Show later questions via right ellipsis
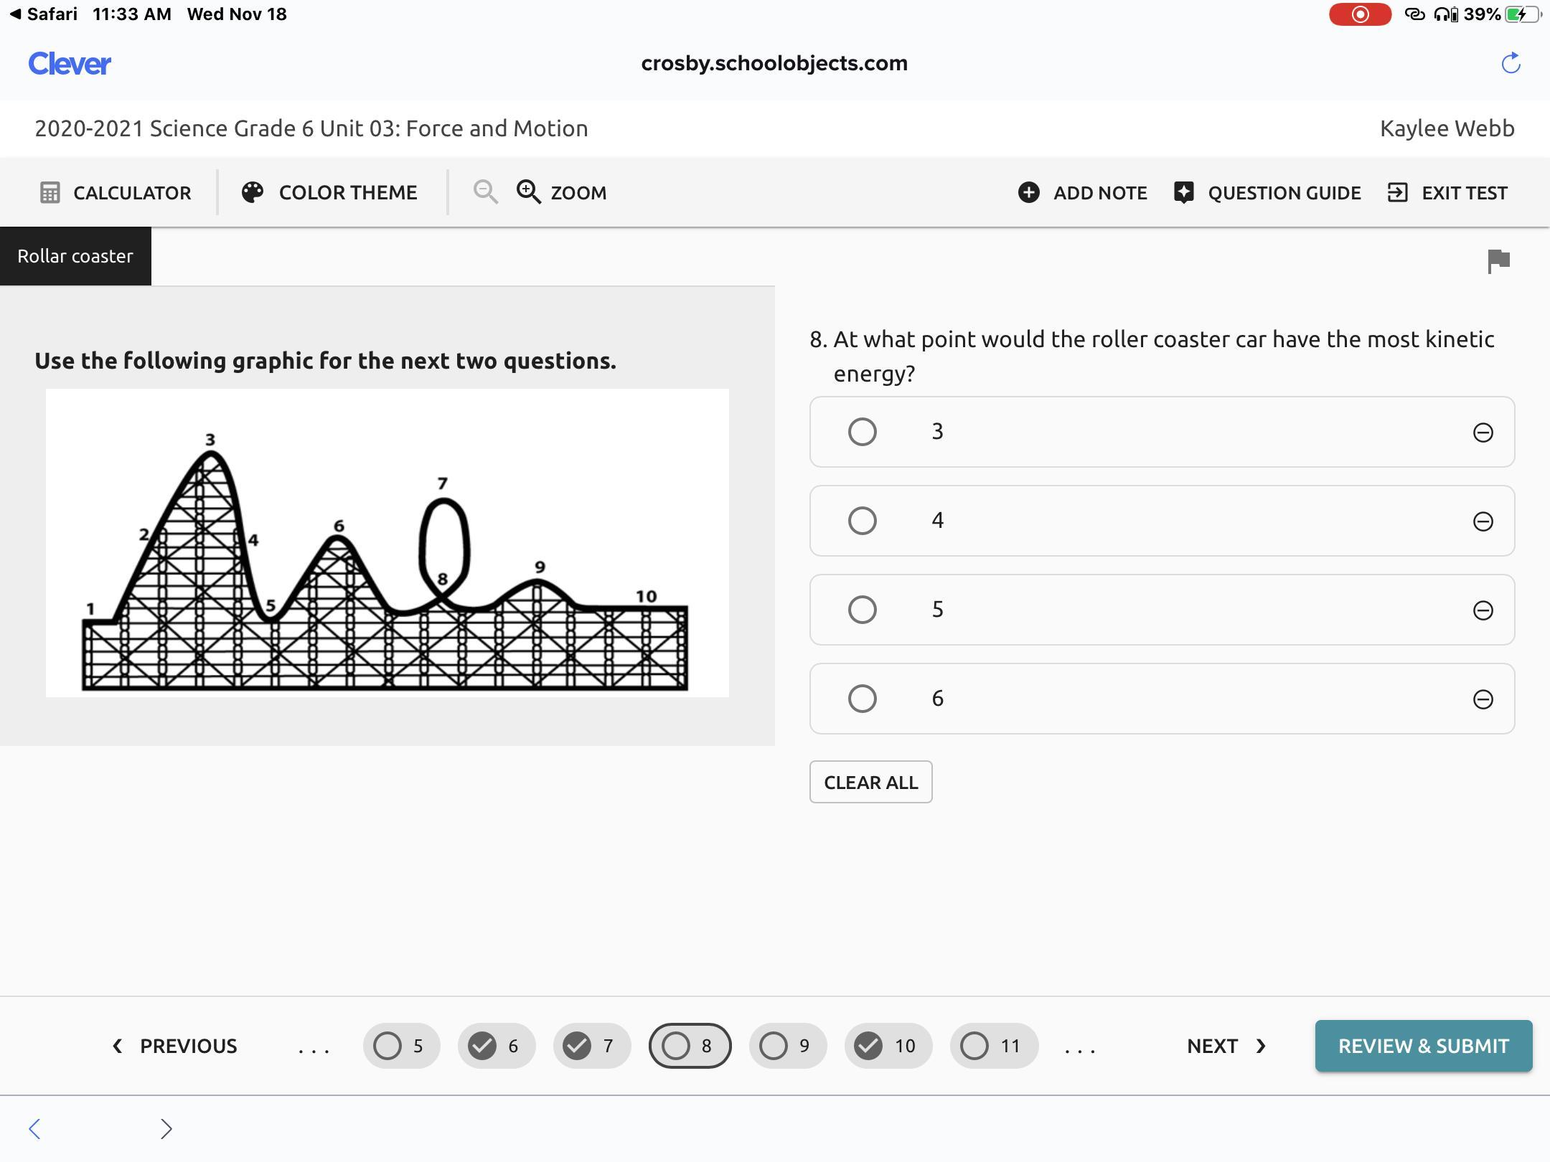Viewport: 1550px width, 1162px height. coord(1079,1047)
